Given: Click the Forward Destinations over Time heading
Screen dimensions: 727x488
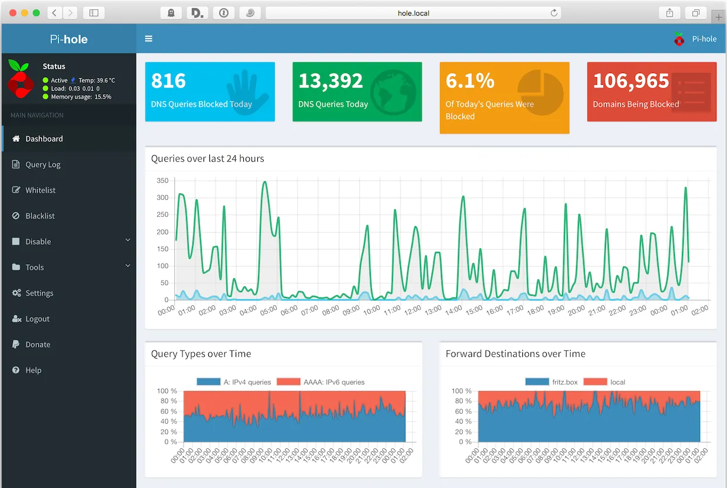Looking at the screenshot, I should (x=515, y=354).
